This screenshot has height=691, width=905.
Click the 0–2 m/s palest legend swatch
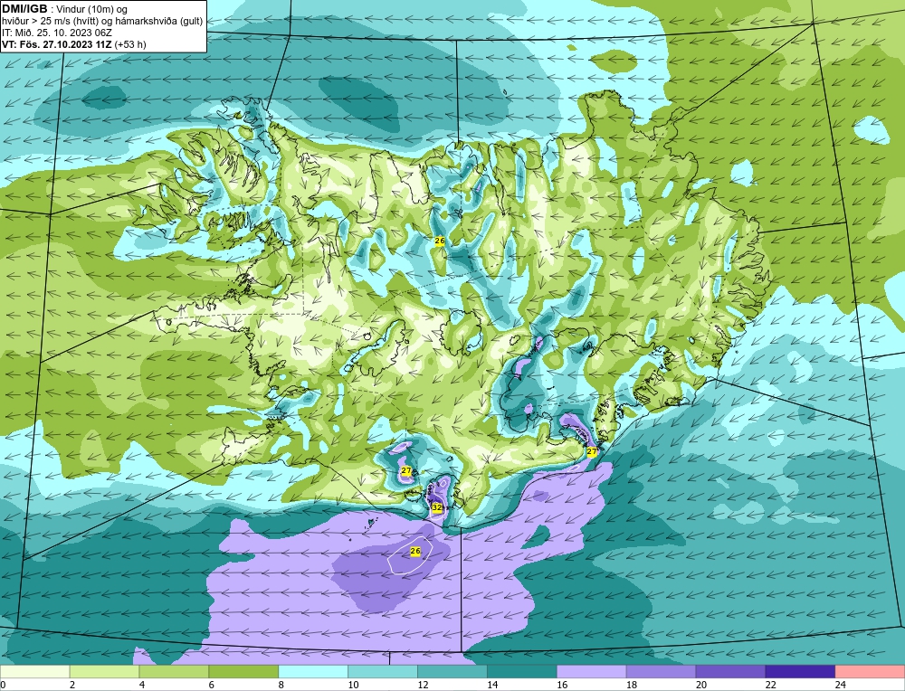pos(34,671)
